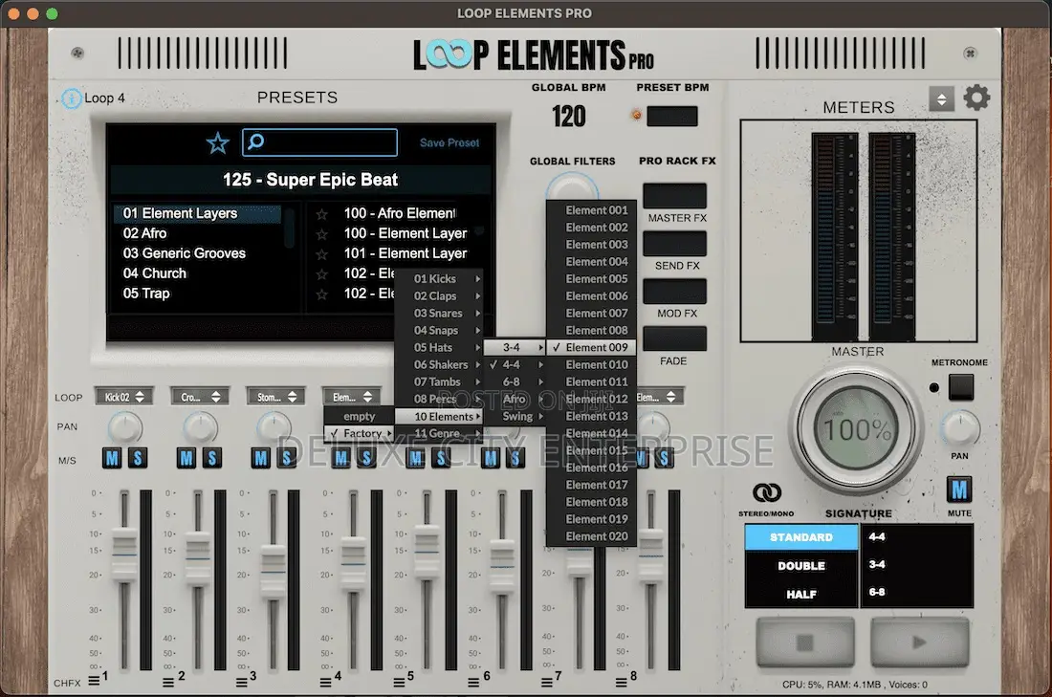1052x697 pixels.
Task: Open channel 6 CHFX menu icon
Action: point(473,683)
